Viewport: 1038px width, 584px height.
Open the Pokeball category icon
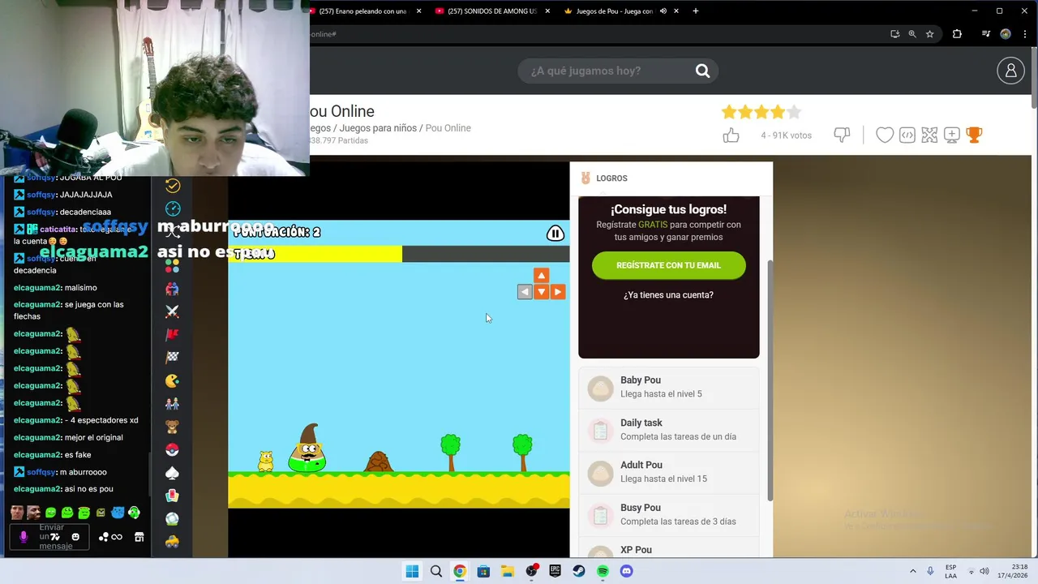click(x=172, y=449)
